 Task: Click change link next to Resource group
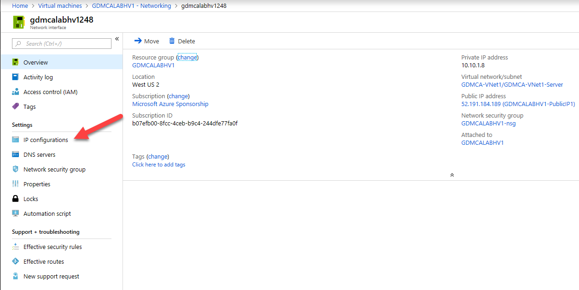(x=187, y=58)
